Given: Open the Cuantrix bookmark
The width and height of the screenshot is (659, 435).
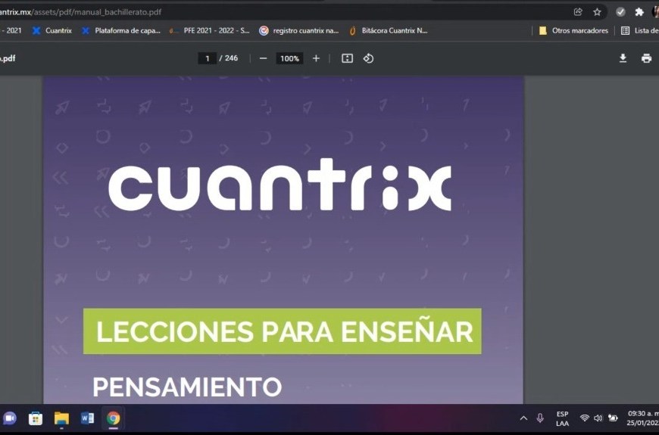Looking at the screenshot, I should [52, 31].
